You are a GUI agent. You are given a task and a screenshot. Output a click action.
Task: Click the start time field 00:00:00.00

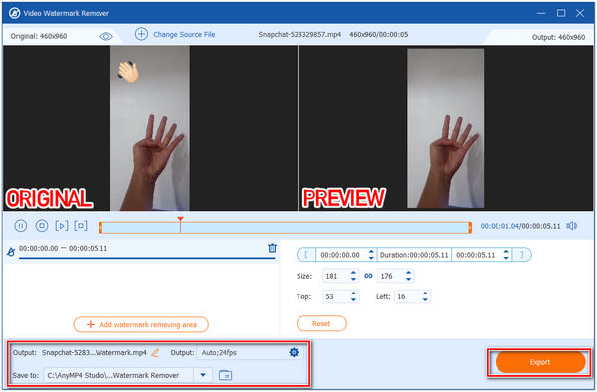(340, 255)
